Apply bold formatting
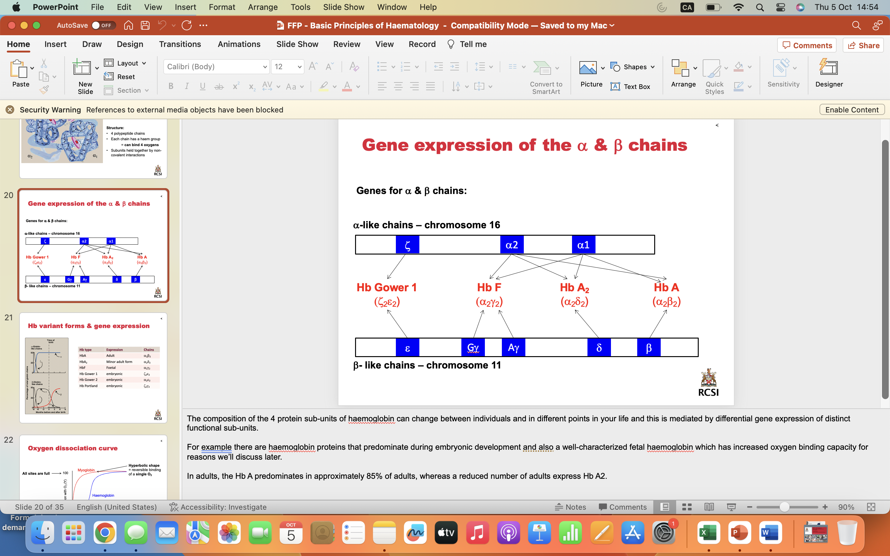Screen dimensions: 890x556 point(170,86)
